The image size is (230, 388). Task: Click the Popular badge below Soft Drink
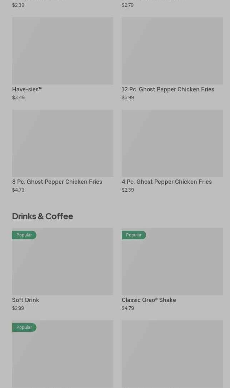(x=24, y=327)
